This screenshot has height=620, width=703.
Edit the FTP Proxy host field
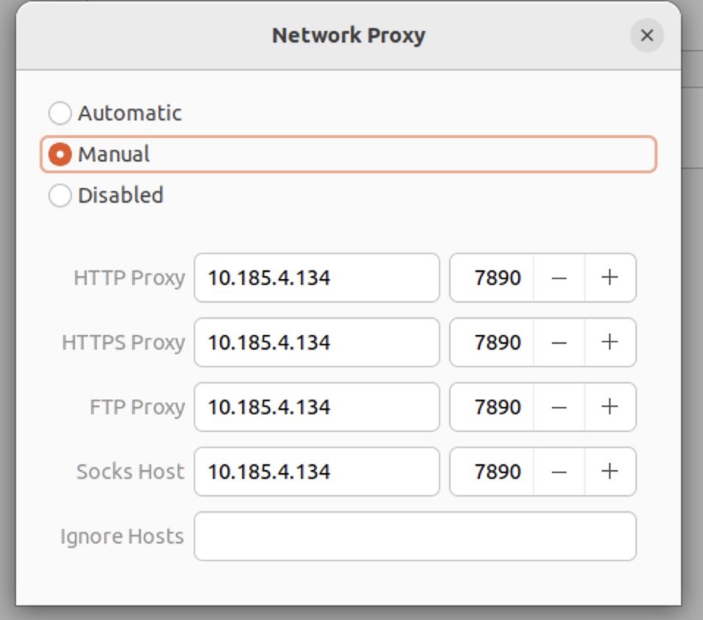316,407
